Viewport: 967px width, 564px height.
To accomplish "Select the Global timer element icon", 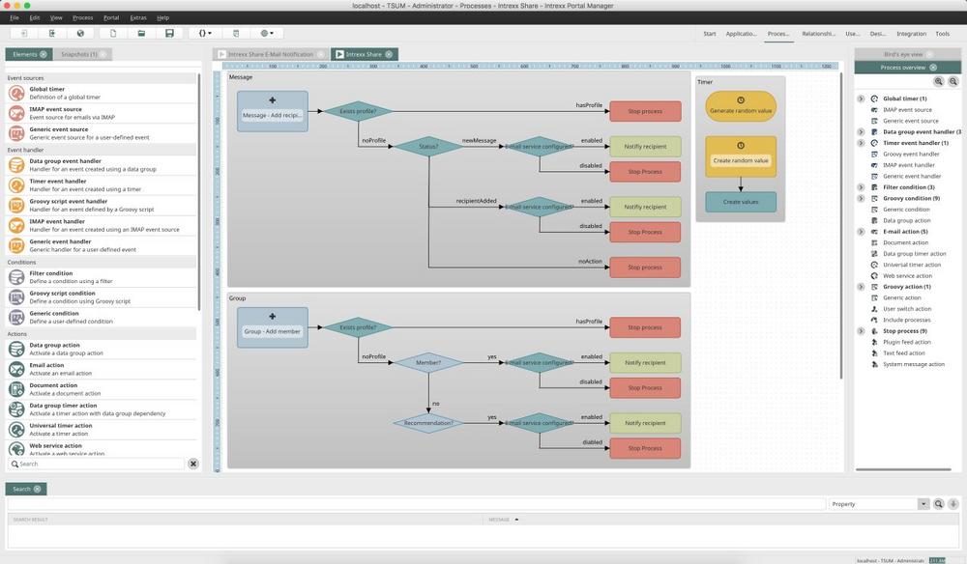I will tap(16, 93).
